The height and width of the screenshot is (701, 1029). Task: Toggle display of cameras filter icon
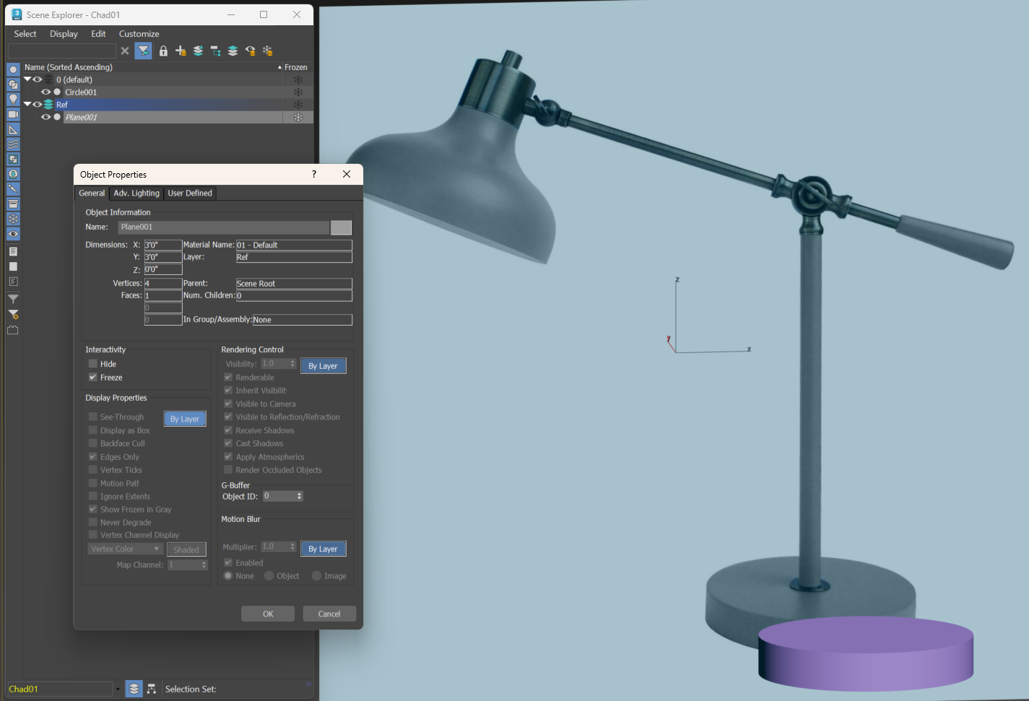point(13,114)
